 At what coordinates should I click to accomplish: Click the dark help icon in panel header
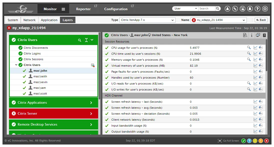pyautogui.click(x=265, y=35)
